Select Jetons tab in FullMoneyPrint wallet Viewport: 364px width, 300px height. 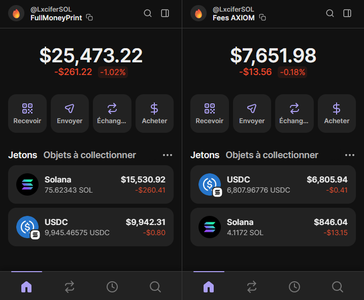23,155
